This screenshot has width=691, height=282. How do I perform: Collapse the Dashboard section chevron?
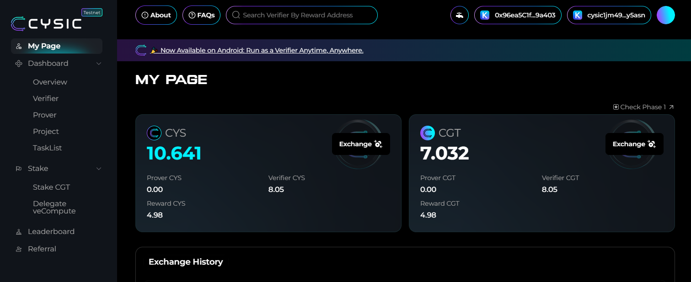coord(98,64)
